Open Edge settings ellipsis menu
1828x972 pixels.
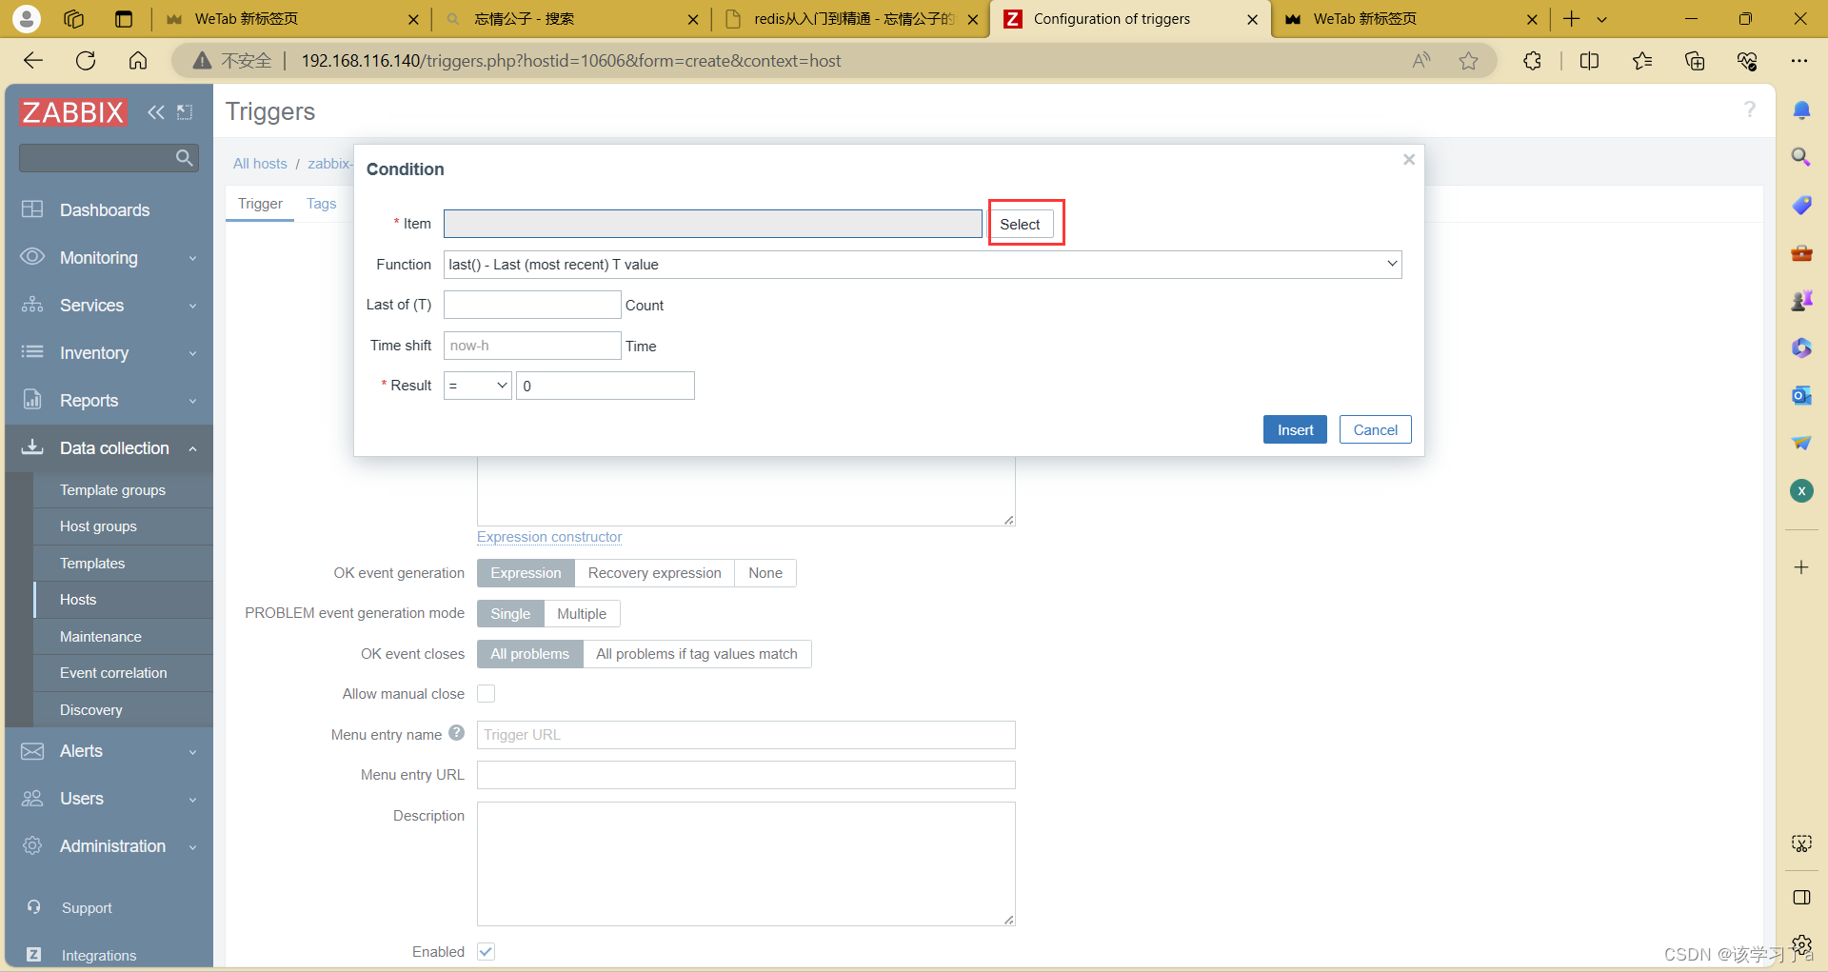[x=1798, y=61]
